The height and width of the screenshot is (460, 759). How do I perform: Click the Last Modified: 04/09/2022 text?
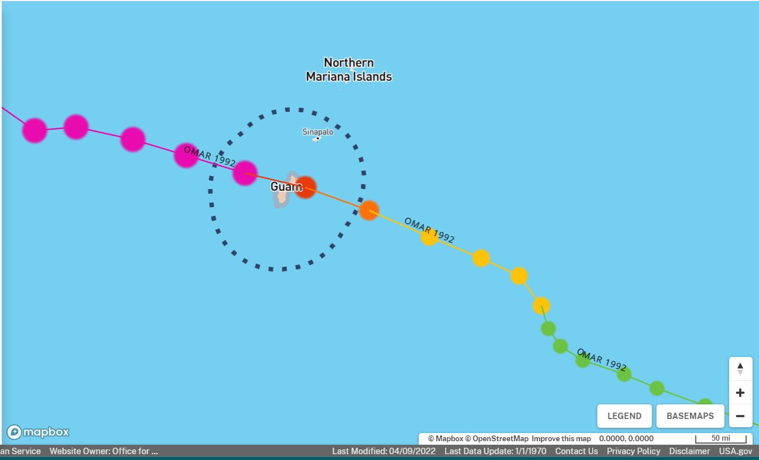click(384, 451)
